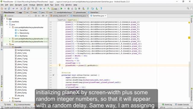Click the Open folder toolbar icon

tap(2, 8)
